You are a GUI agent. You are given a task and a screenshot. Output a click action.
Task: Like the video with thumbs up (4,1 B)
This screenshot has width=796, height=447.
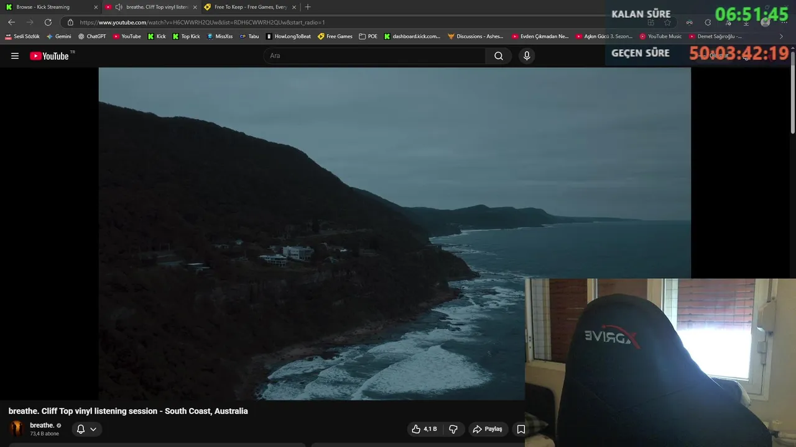424,429
